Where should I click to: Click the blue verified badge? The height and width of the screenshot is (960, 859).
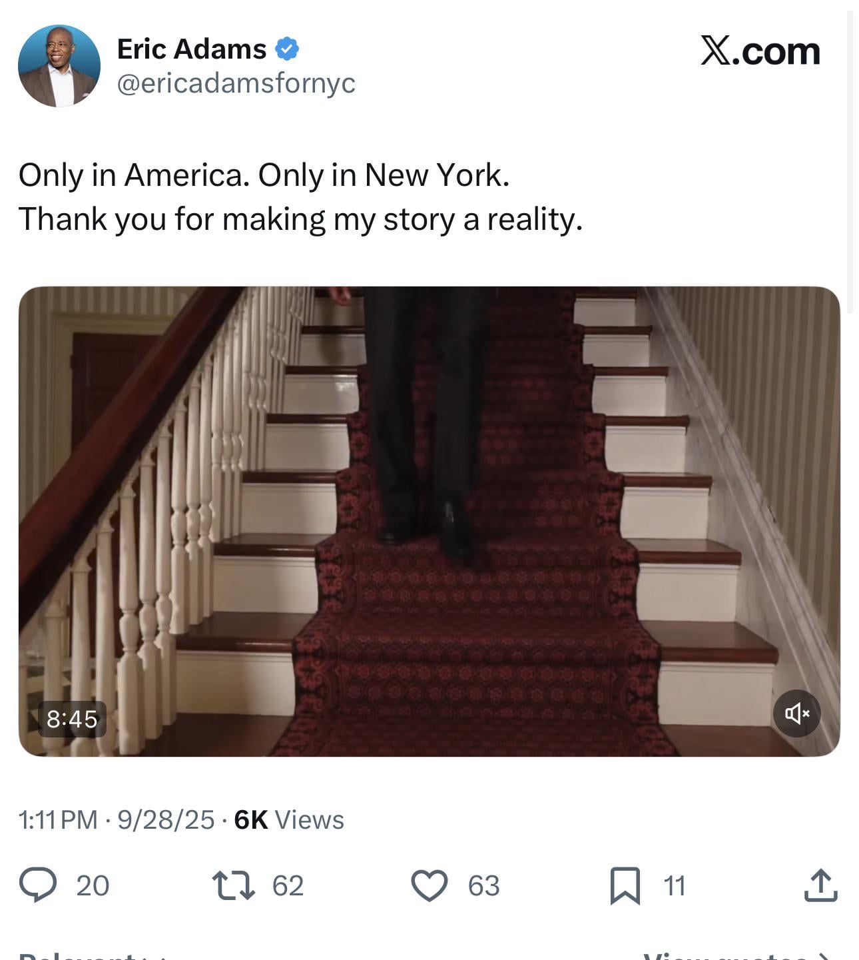tap(287, 49)
